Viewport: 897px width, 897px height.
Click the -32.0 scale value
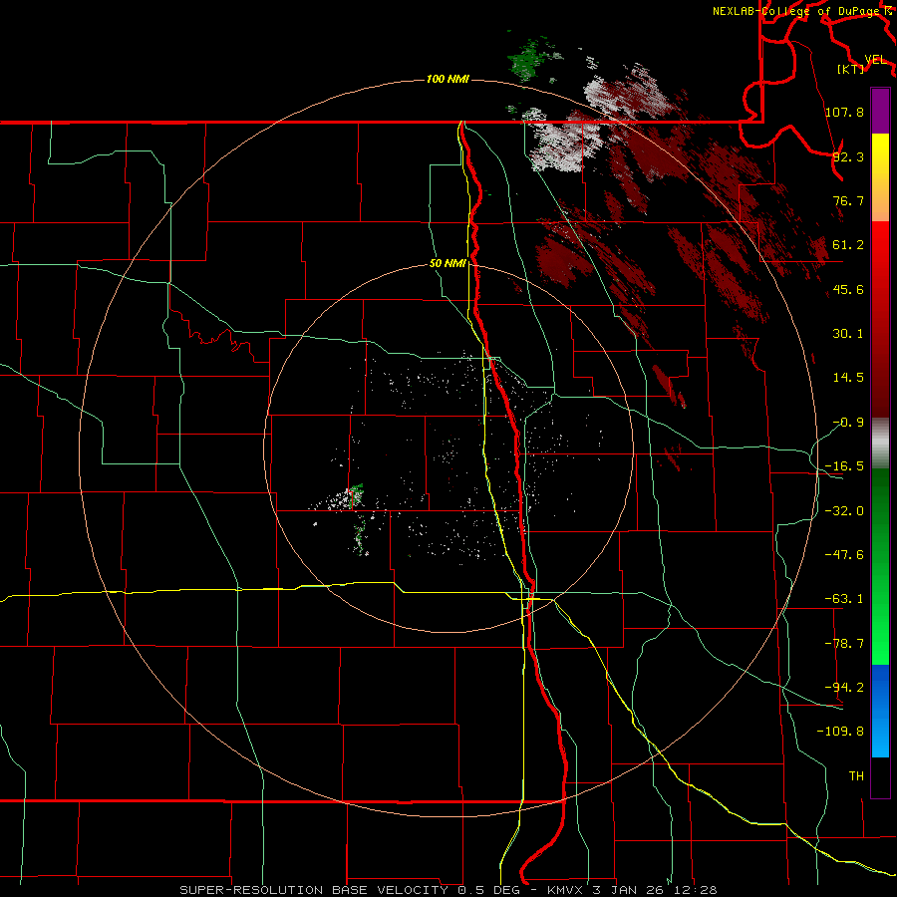pos(844,511)
